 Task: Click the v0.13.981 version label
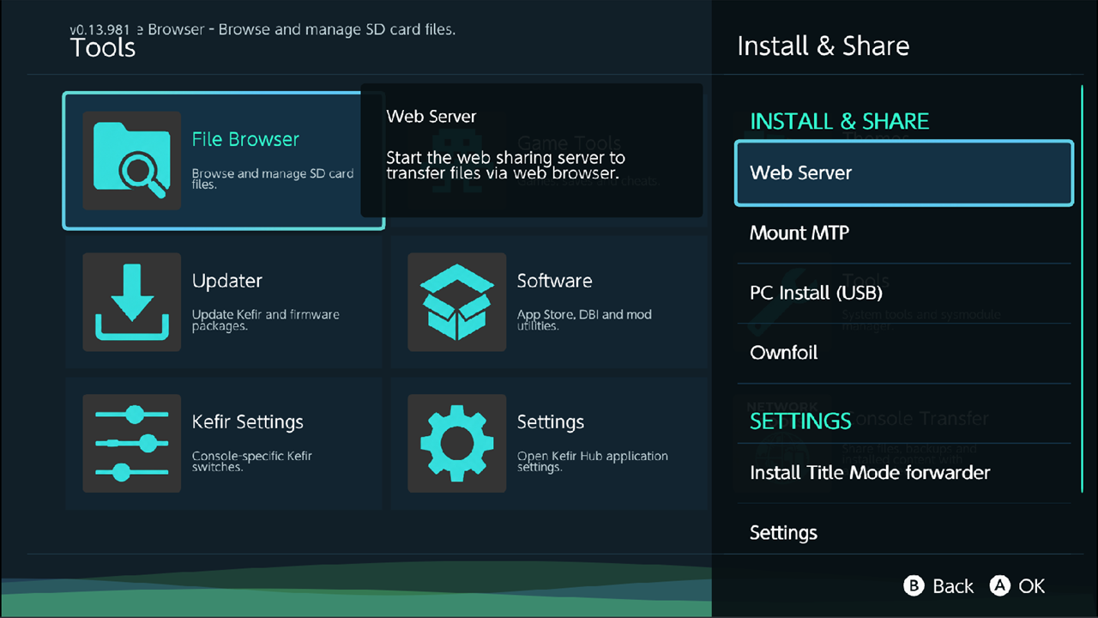point(100,28)
